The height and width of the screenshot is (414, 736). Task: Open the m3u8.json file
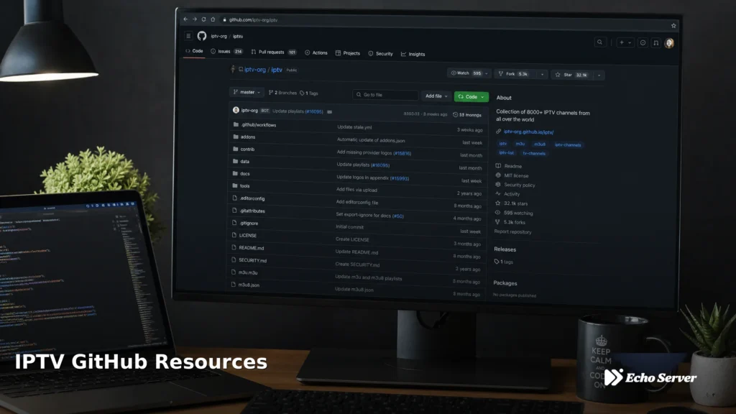tap(249, 285)
